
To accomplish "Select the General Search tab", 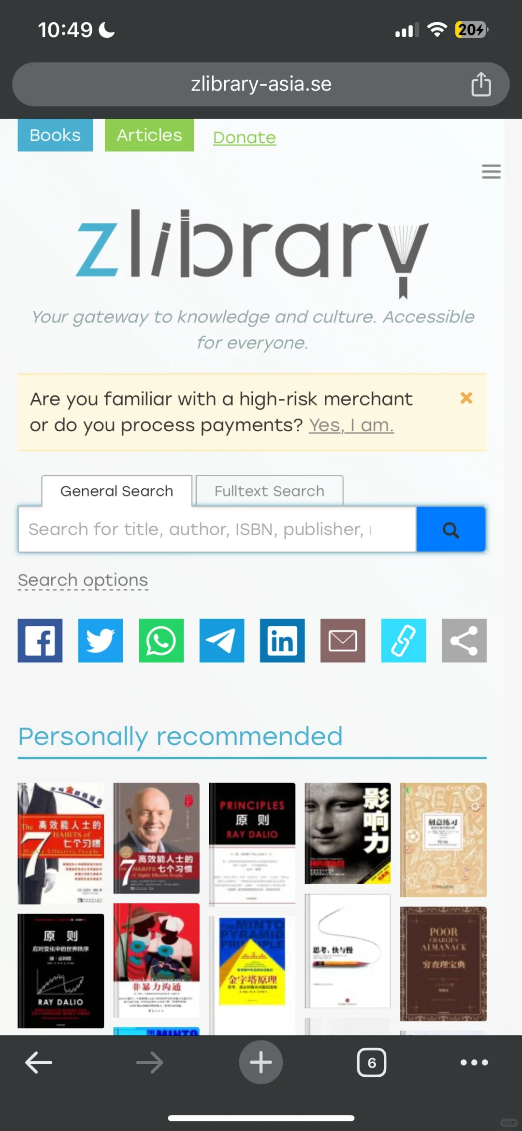I will [x=117, y=491].
